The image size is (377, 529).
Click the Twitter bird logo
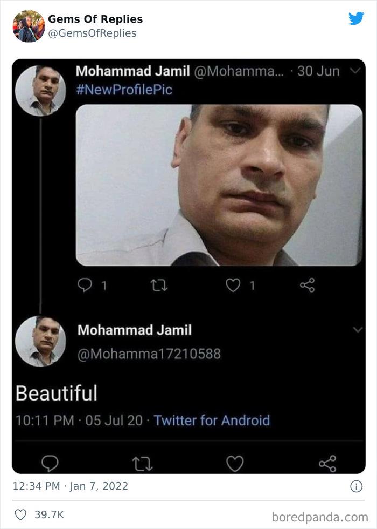[x=357, y=18]
